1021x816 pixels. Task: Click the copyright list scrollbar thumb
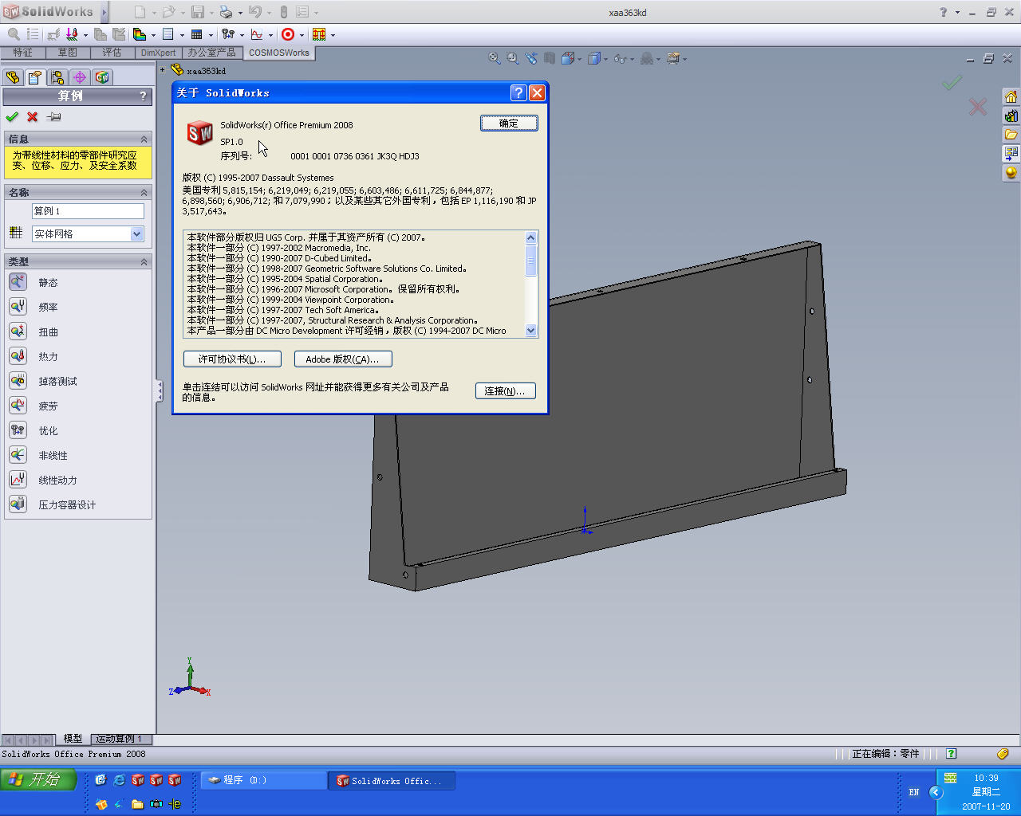tap(531, 261)
